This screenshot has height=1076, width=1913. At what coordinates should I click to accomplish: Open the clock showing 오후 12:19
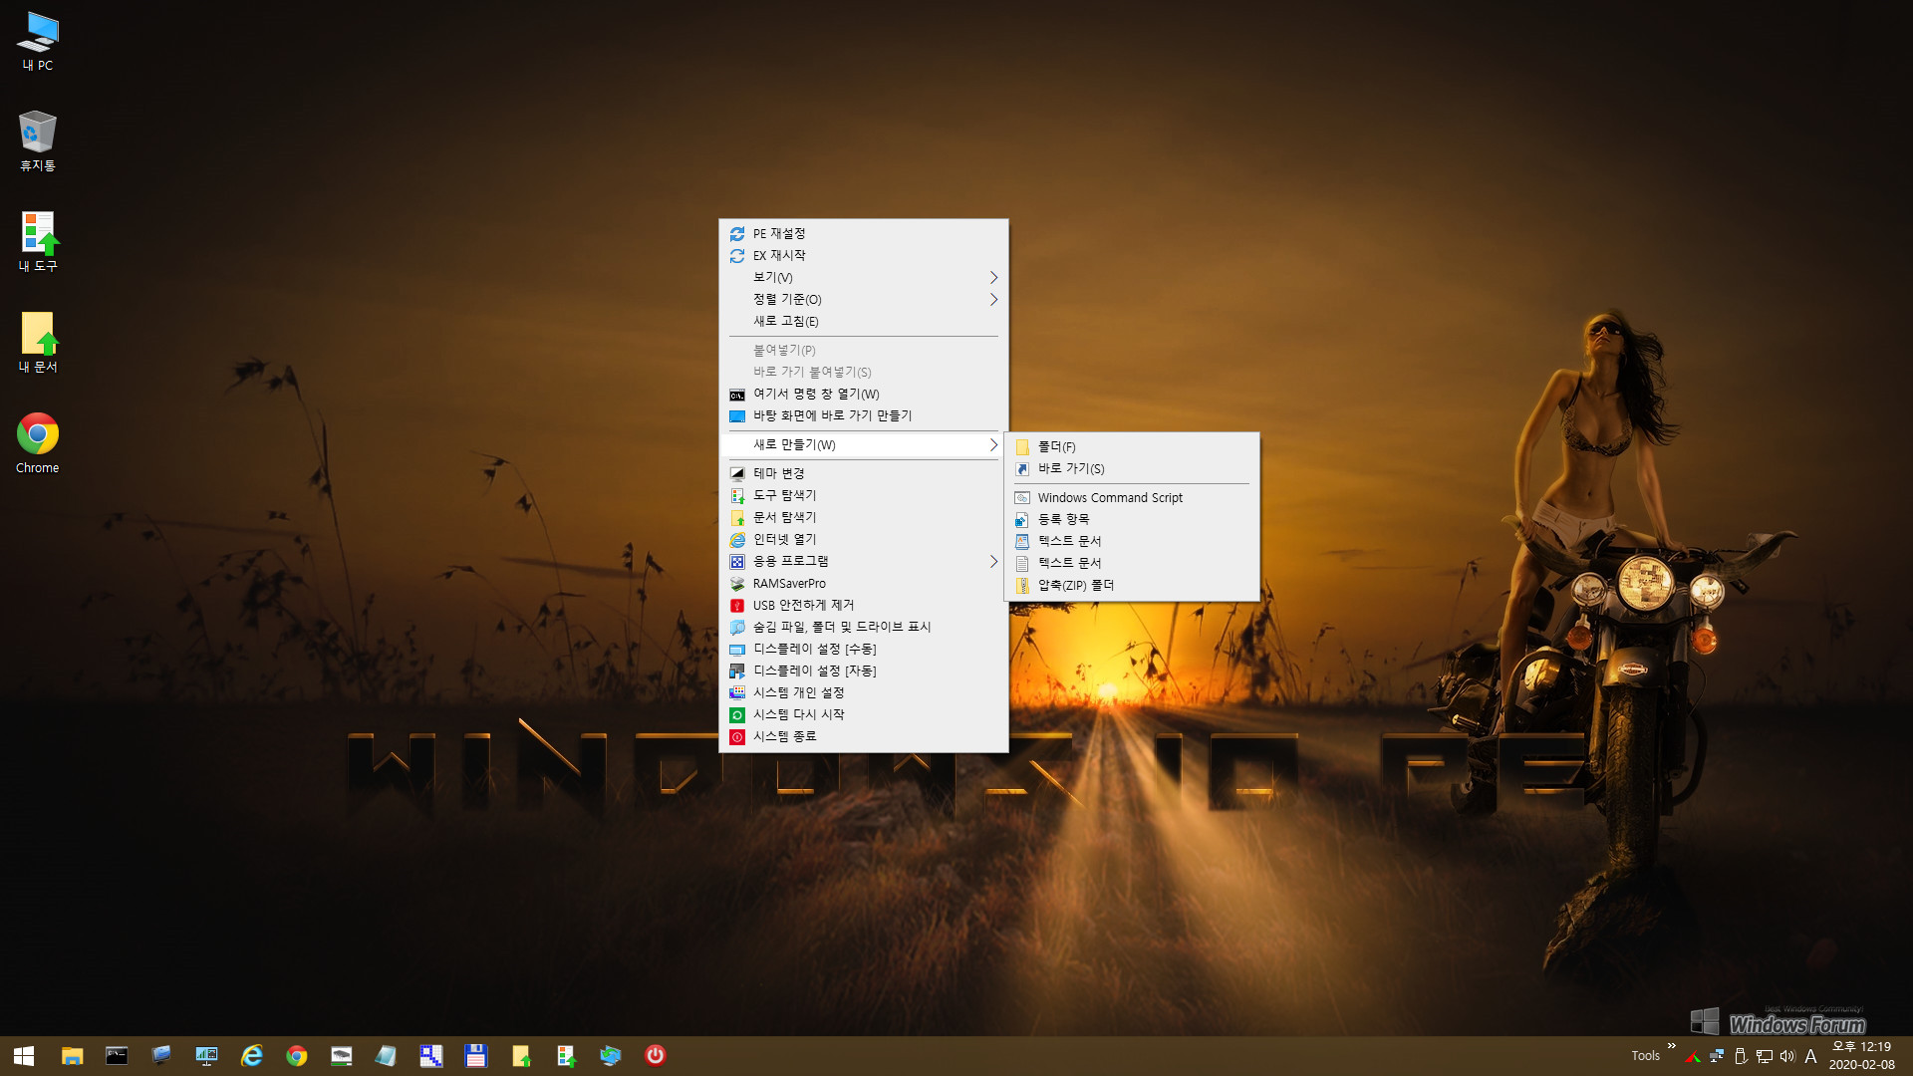point(1861,1056)
